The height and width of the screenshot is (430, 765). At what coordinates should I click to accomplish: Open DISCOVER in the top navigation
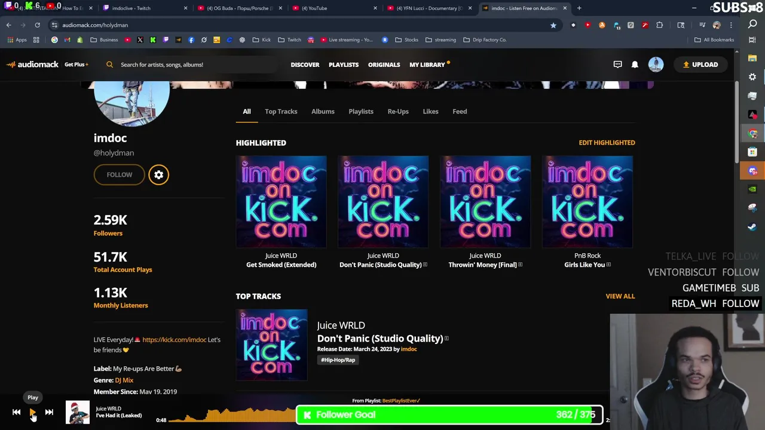coord(305,64)
